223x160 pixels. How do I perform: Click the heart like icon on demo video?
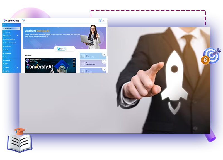(x=74, y=60)
